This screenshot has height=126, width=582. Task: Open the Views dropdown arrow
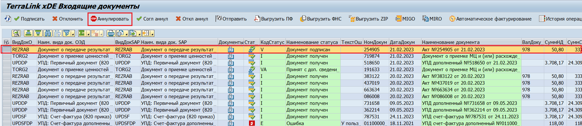point(127,33)
